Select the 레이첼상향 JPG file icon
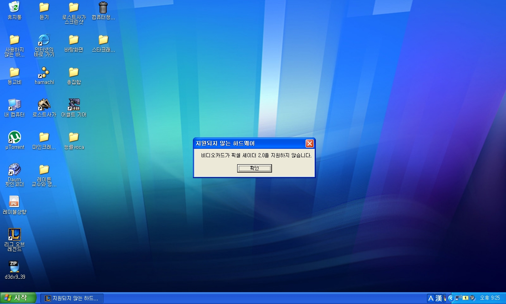This screenshot has width=506, height=304. tap(15, 205)
